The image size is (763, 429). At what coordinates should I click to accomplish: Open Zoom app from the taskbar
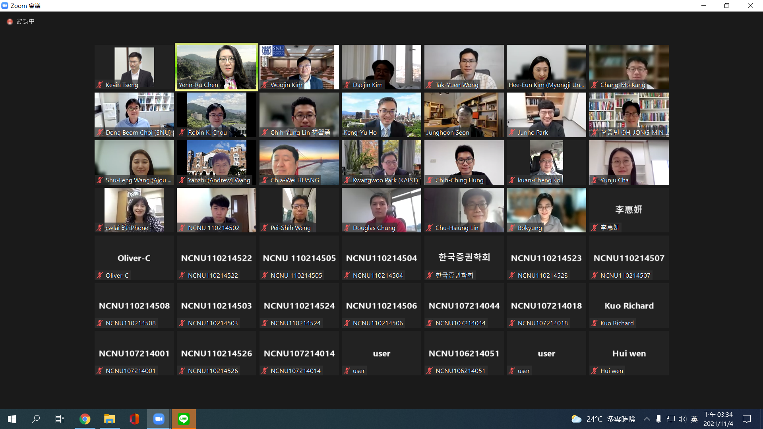point(159,419)
